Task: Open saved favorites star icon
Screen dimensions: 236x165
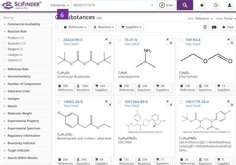Action: tap(202, 5)
